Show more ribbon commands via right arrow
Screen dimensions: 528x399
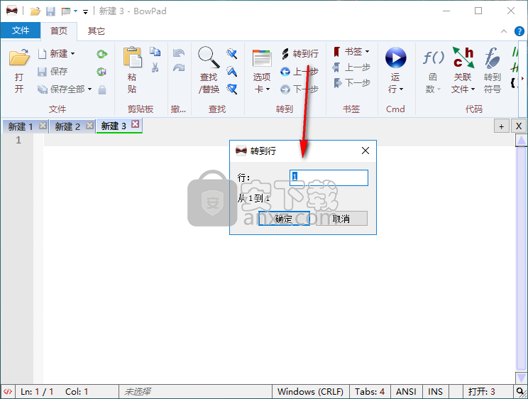[x=522, y=79]
